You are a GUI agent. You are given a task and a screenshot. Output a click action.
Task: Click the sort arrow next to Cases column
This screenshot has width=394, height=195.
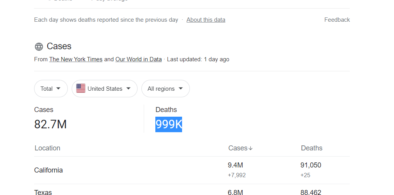[250, 148]
